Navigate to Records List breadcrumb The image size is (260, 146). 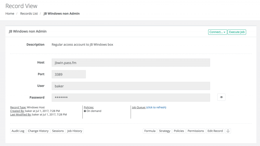coord(29,14)
